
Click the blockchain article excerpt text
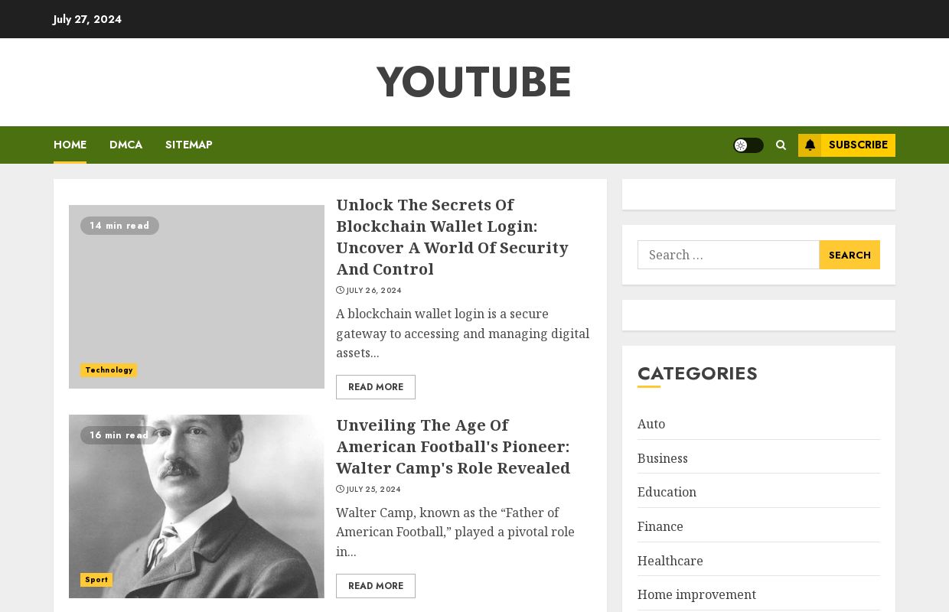pyautogui.click(x=463, y=334)
